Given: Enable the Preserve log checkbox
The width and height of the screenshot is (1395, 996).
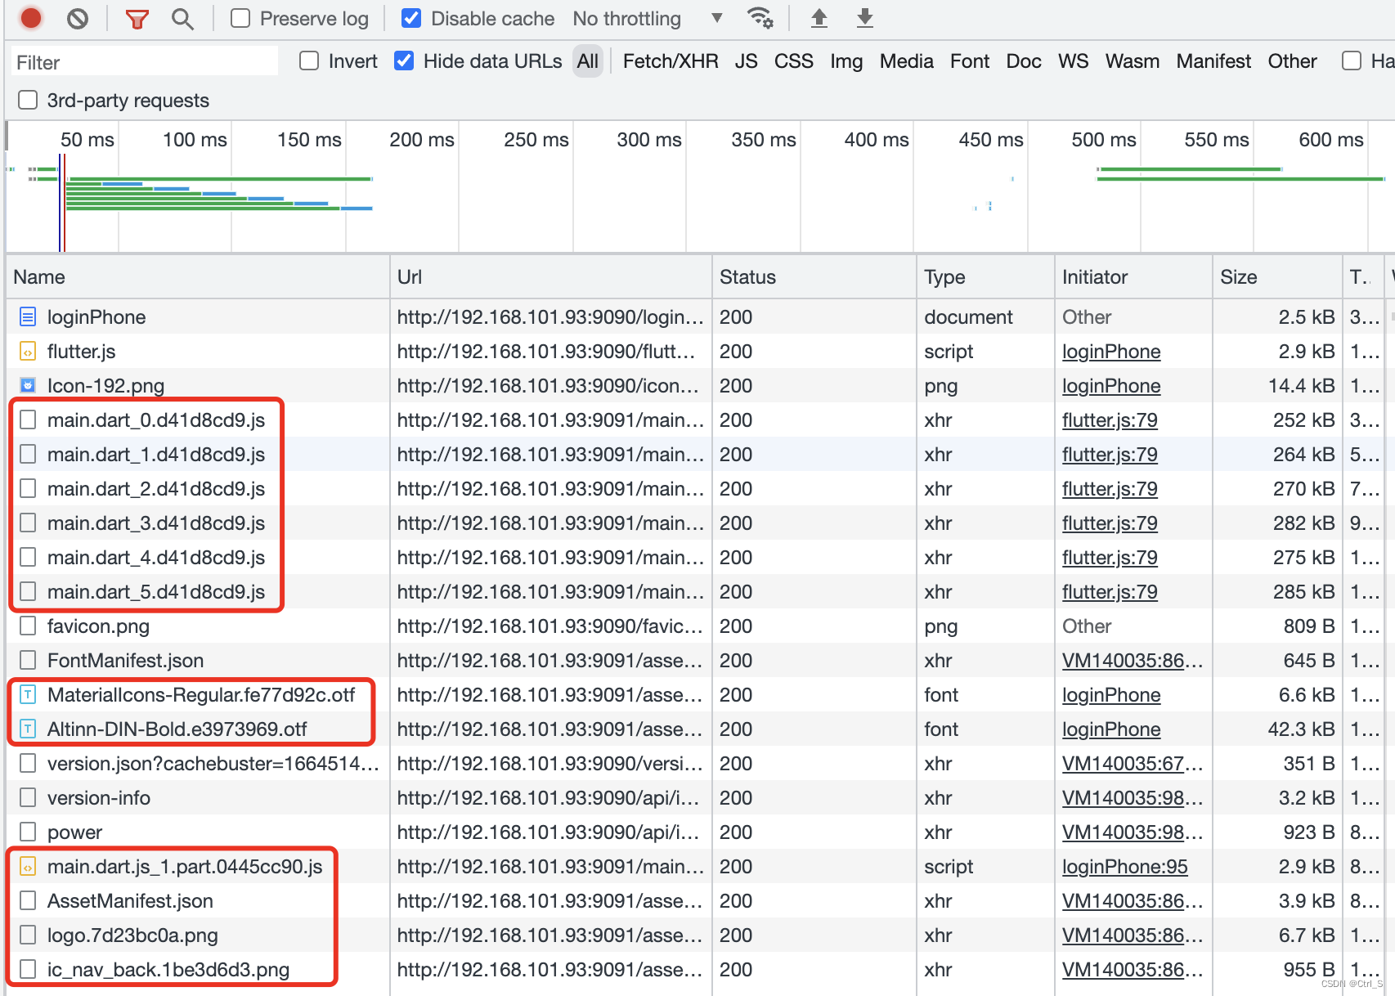Looking at the screenshot, I should [x=240, y=18].
